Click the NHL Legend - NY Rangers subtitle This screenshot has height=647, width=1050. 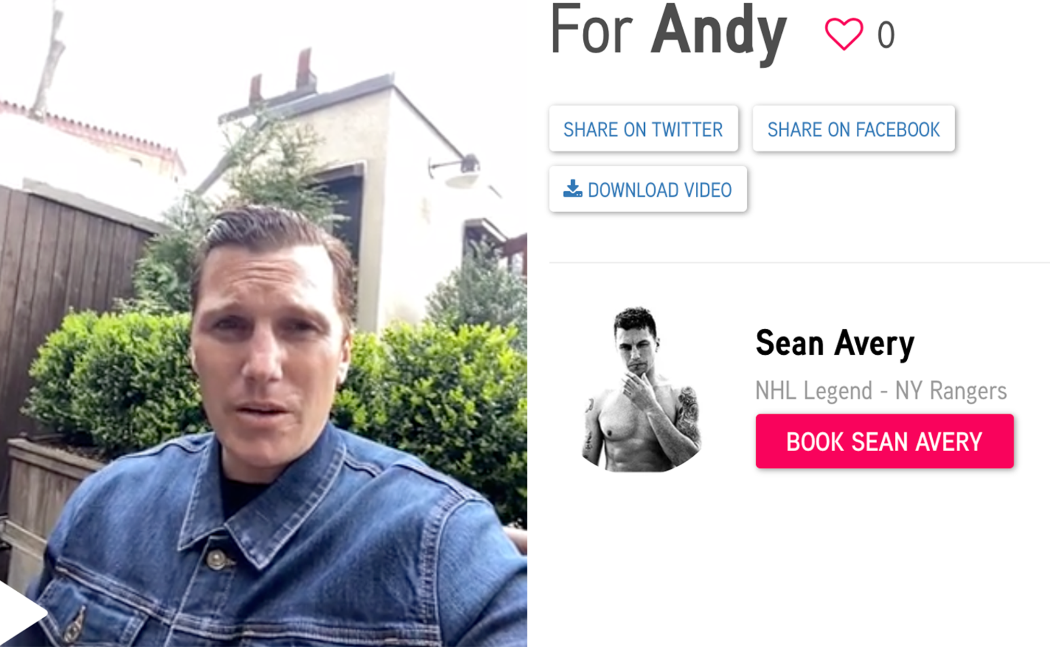pyautogui.click(x=881, y=391)
